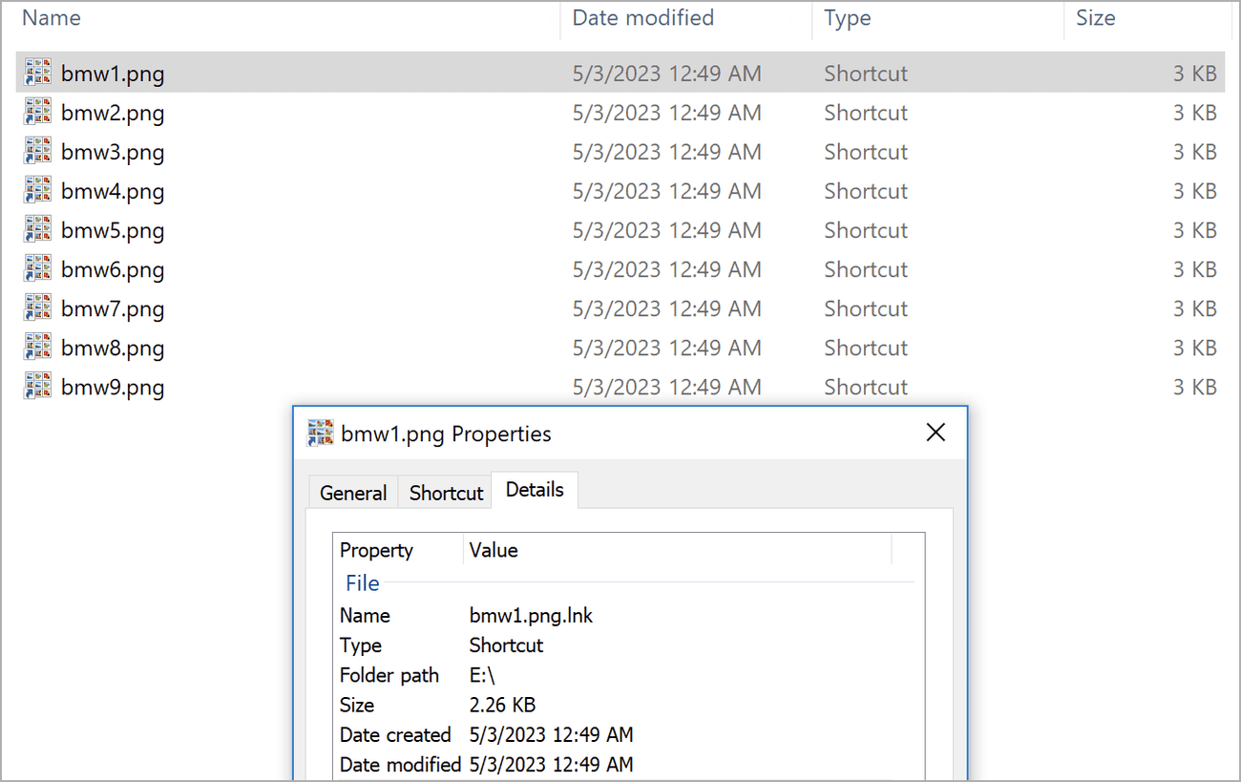Screen dimensions: 1241x782
Task: Select the Folder path value E:\
Action: 482,675
